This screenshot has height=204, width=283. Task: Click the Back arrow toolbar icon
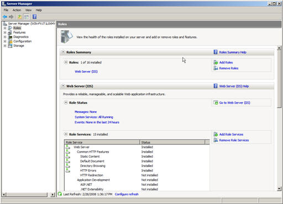(x=5, y=17)
